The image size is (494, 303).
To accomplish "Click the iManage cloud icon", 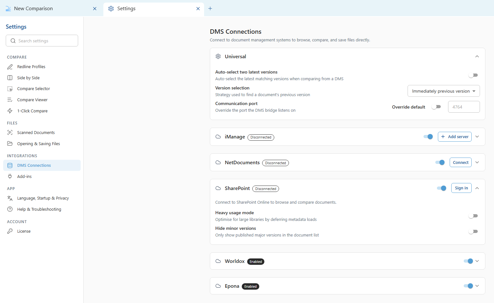I will point(218,137).
